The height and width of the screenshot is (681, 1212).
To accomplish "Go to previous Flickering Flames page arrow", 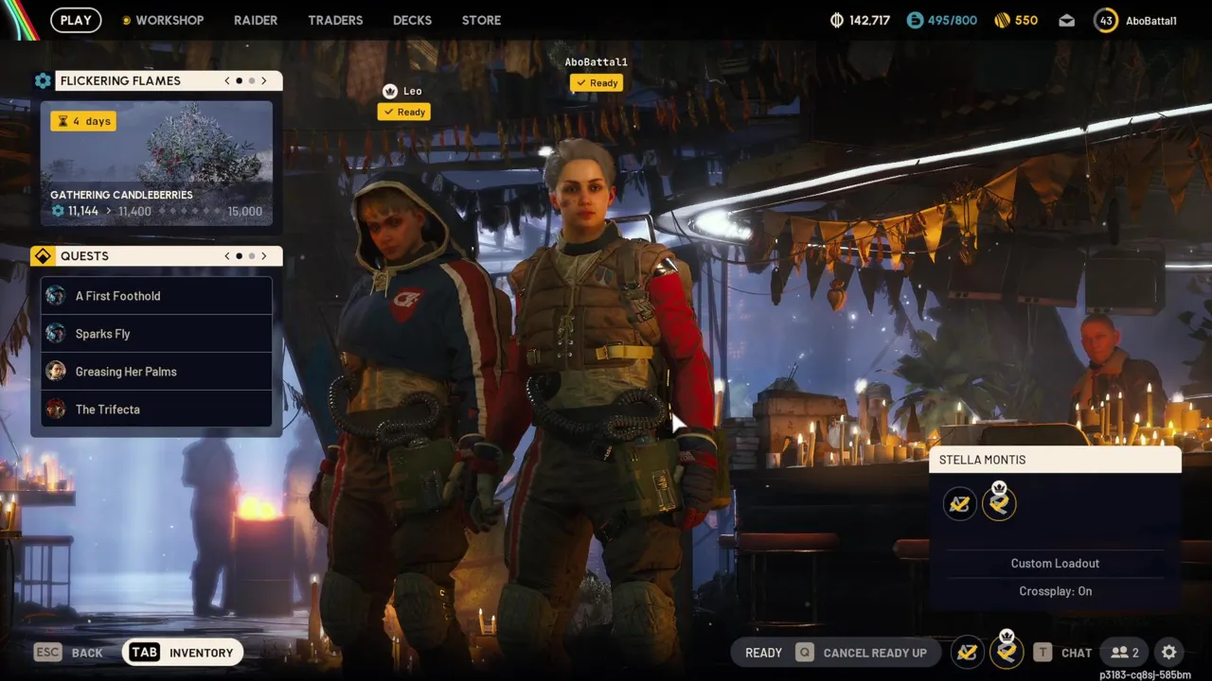I will pos(227,80).
